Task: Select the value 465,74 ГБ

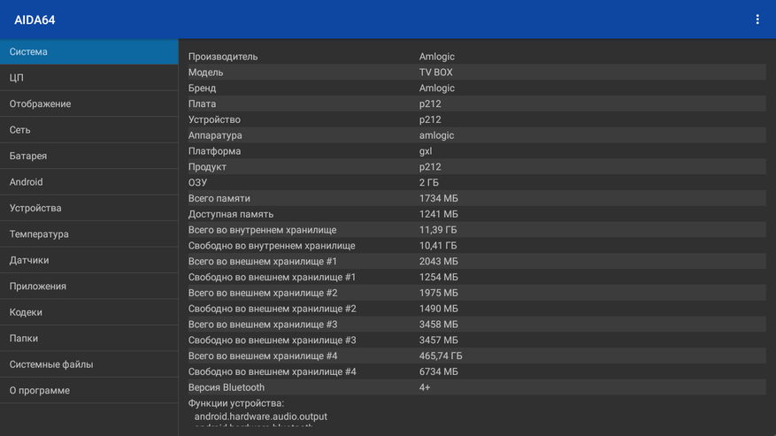Action: (441, 356)
